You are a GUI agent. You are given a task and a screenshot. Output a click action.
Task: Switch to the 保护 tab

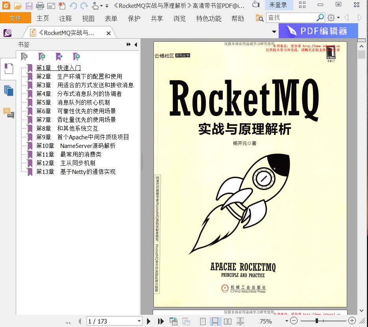pyautogui.click(x=134, y=18)
